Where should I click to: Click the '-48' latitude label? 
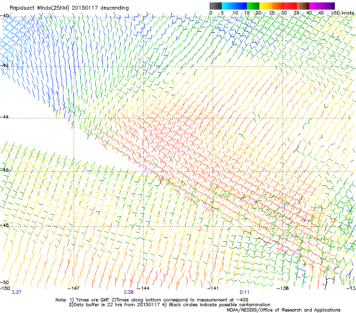(4, 225)
